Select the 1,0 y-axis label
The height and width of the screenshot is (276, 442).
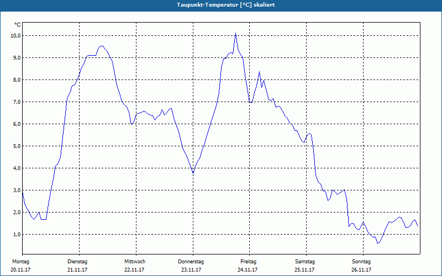point(17,235)
